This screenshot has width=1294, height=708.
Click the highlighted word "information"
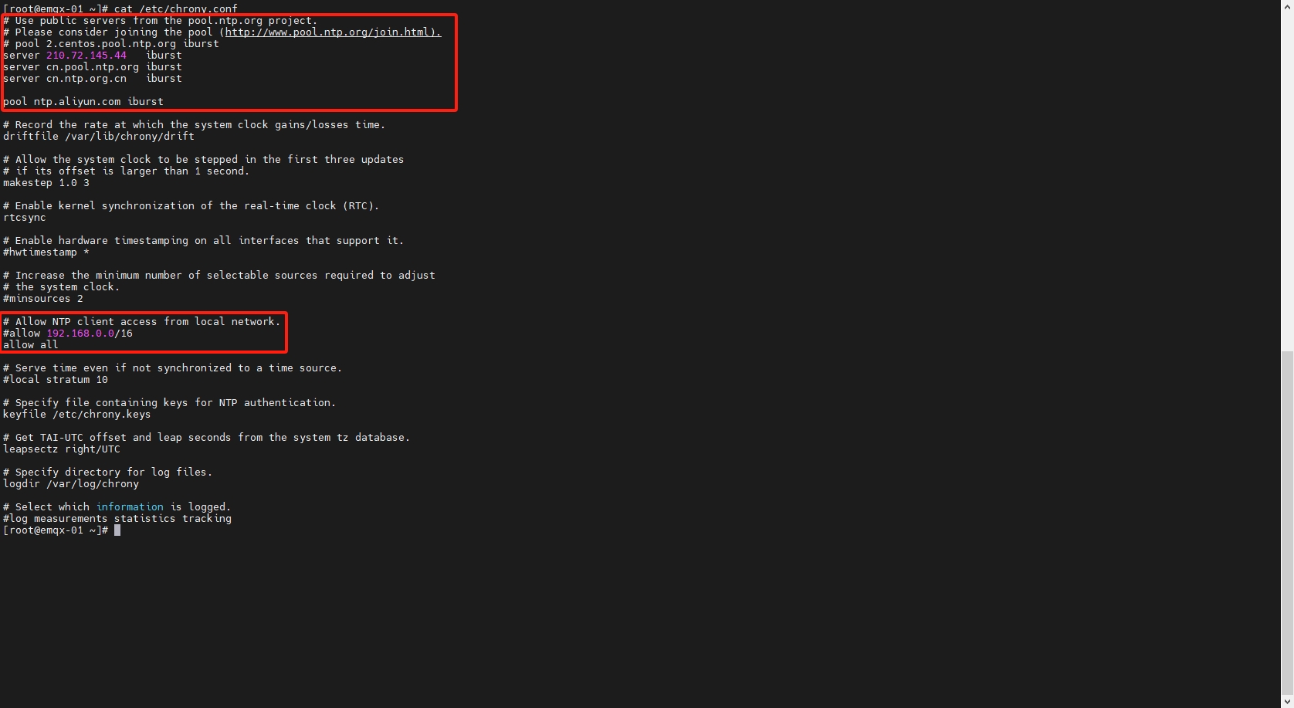(130, 507)
